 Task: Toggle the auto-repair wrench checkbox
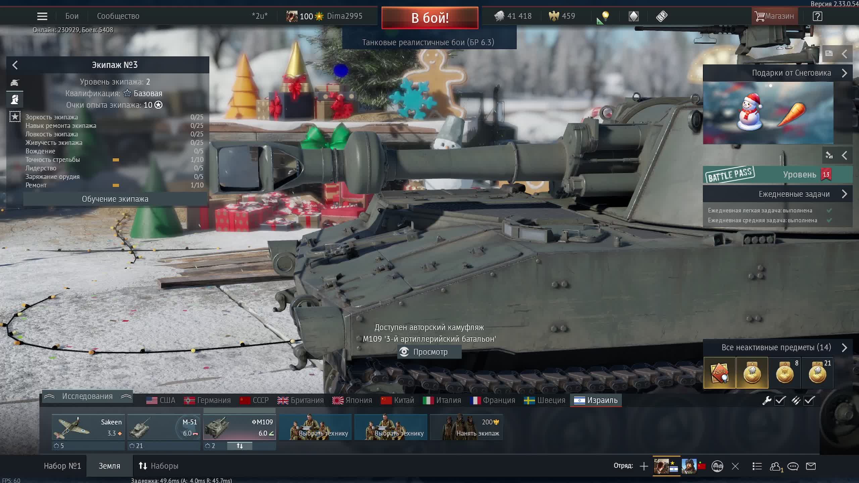pyautogui.click(x=780, y=400)
